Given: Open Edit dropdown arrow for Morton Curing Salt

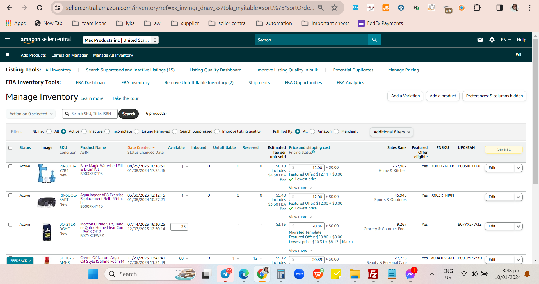Looking at the screenshot, I should (x=518, y=226).
